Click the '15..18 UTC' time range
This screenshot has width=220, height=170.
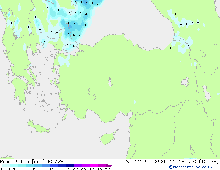point(183,162)
